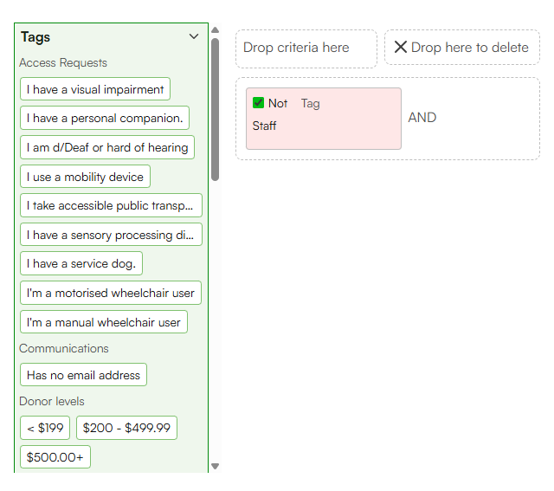Select 'I take accessible public transp...' tag
This screenshot has width=554, height=491.
(111, 205)
